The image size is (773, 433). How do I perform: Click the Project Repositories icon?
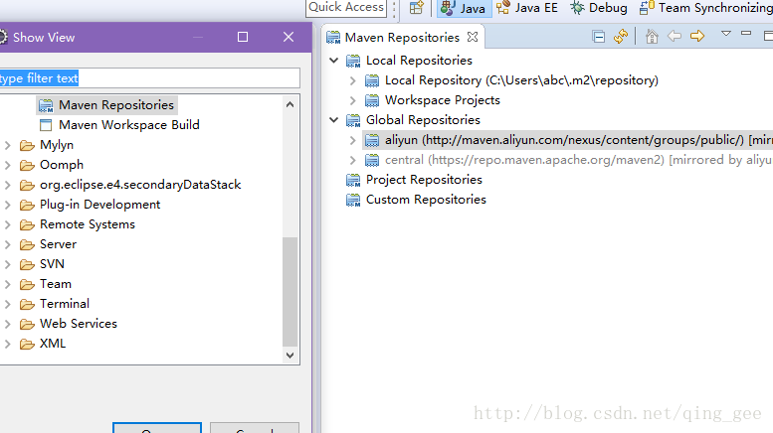[x=353, y=180]
